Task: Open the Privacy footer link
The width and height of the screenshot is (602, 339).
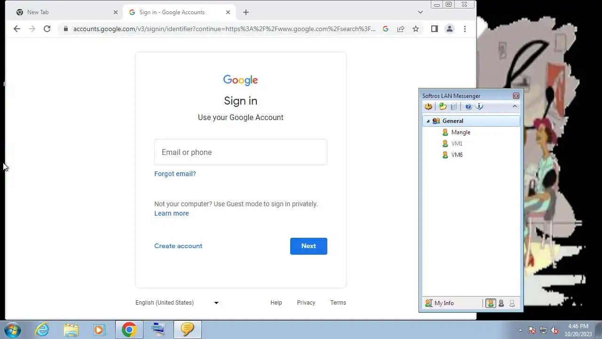Action: pyautogui.click(x=306, y=303)
